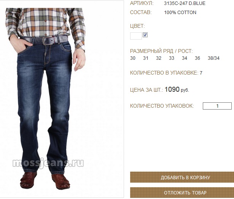Viewport: 234px width, 199px height.
Task: Pick size 36 in the size row
Action: tap(197, 58)
